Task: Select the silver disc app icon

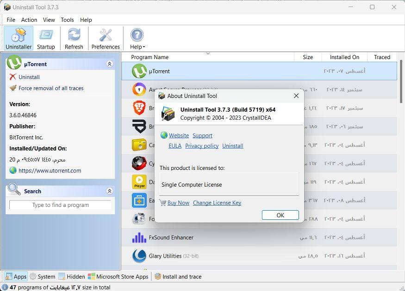Action: (x=139, y=219)
